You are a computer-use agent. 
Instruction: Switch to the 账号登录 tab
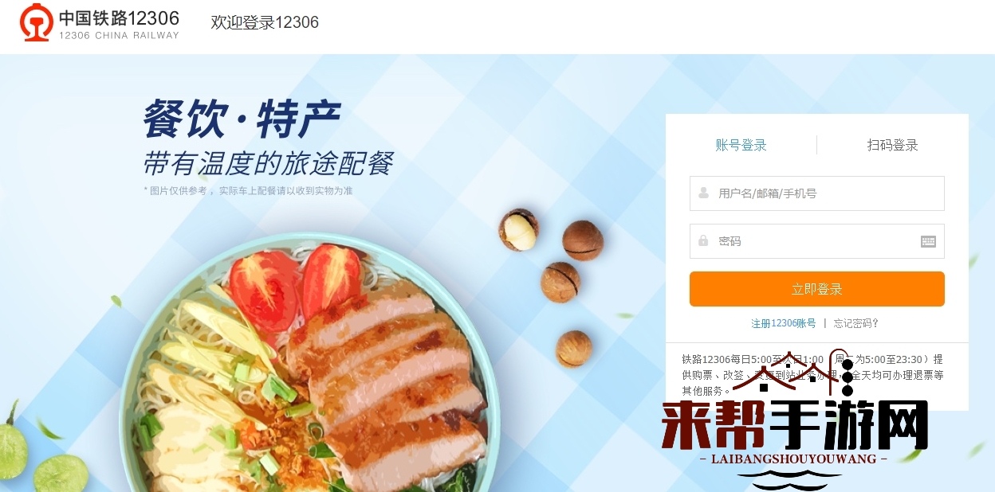click(x=741, y=145)
